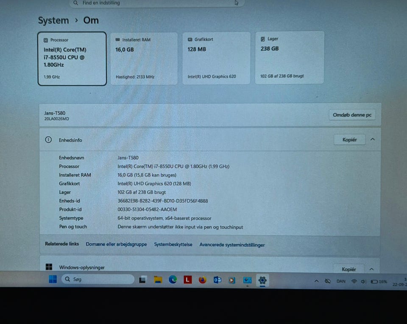Click Omdøb denne pc button
This screenshot has width=407, height=324.
(x=352, y=115)
